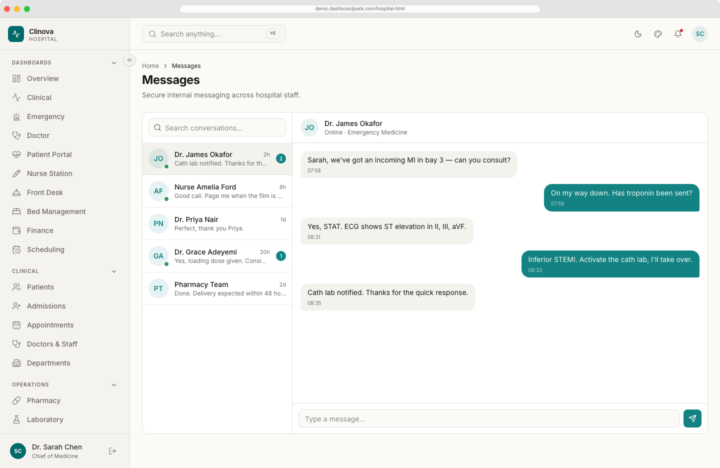Click message 'Yes, STAT. ECG shows ST elevation'
This screenshot has height=468, width=720.
tap(387, 231)
